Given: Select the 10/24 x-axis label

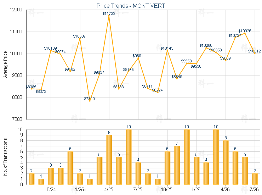Looking at the screenshot, I should [x=50, y=189].
